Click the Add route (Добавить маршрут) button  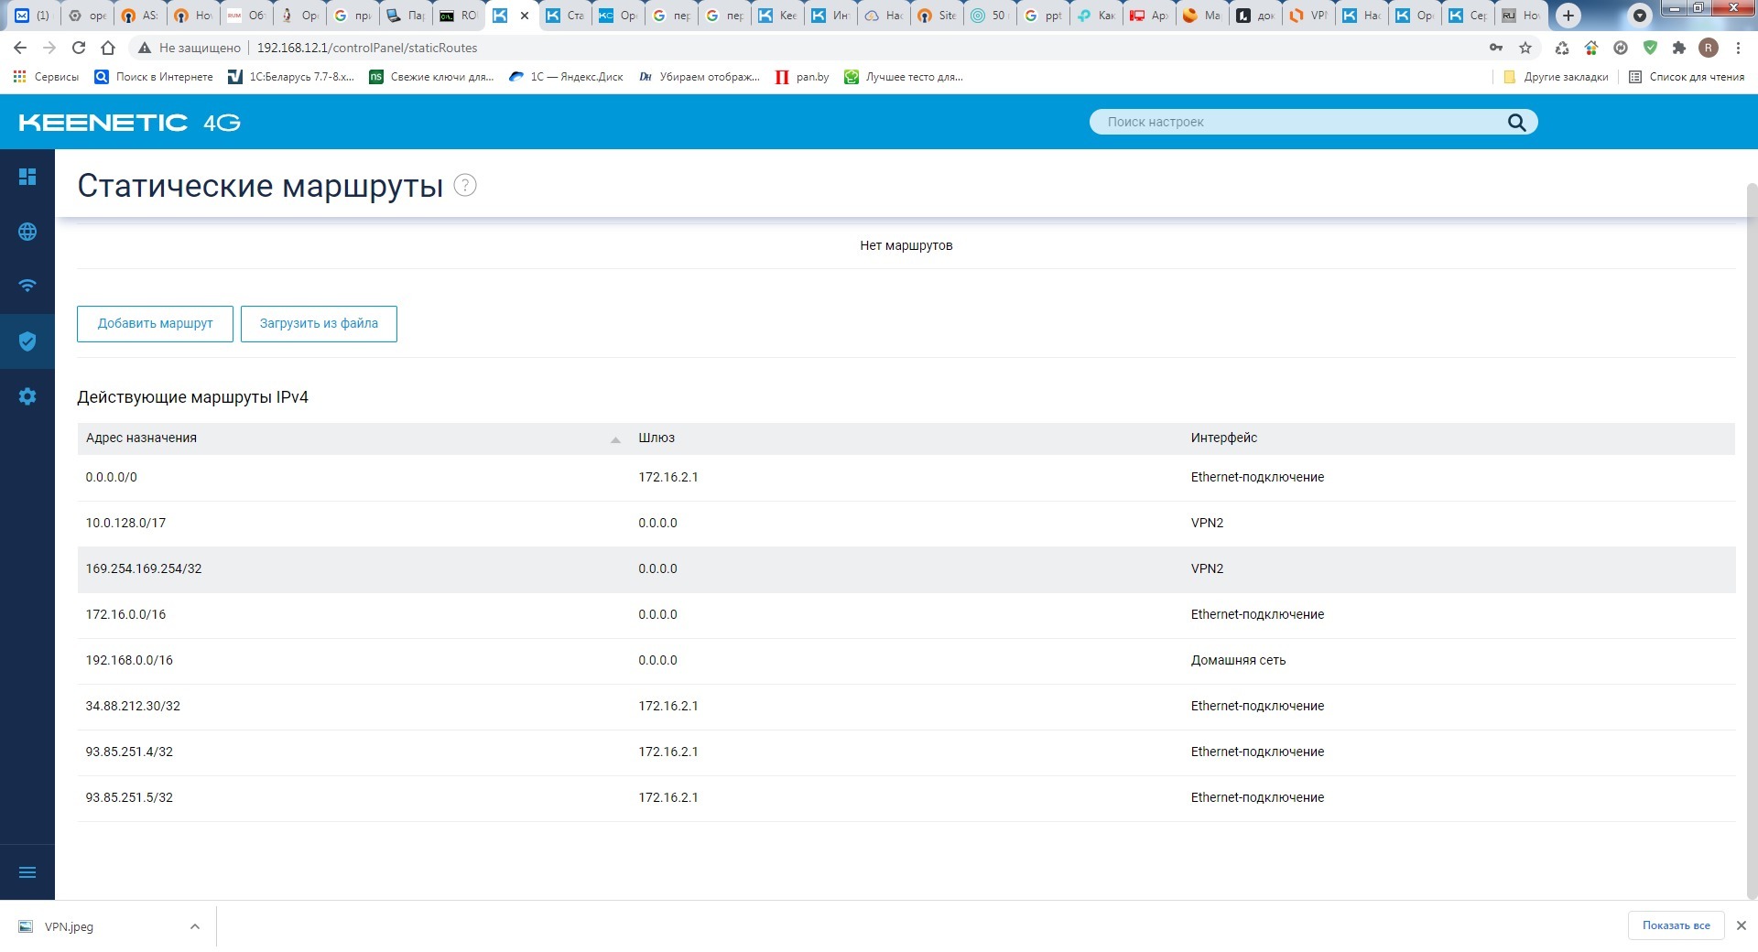pos(155,324)
